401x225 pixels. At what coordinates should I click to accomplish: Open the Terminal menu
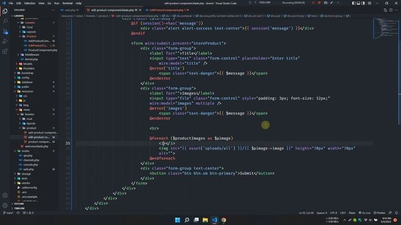68,3
